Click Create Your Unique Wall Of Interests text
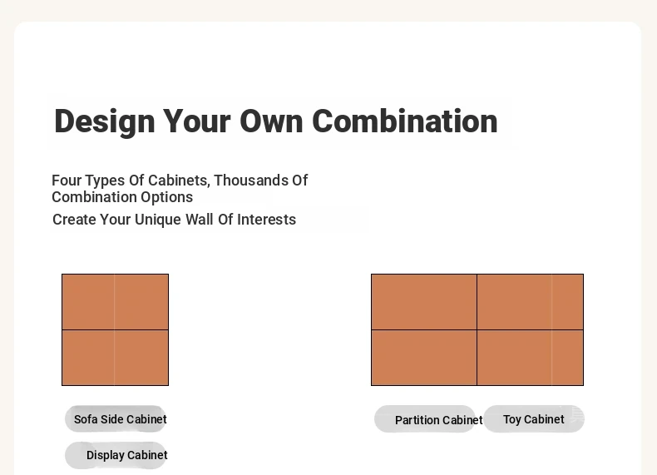 175,220
